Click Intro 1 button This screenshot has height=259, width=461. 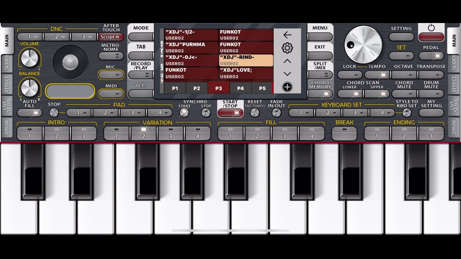click(x=30, y=133)
